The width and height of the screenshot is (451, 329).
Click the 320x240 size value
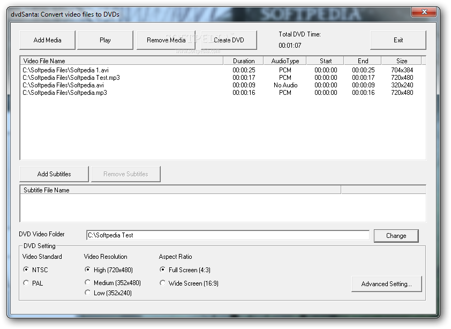click(402, 85)
